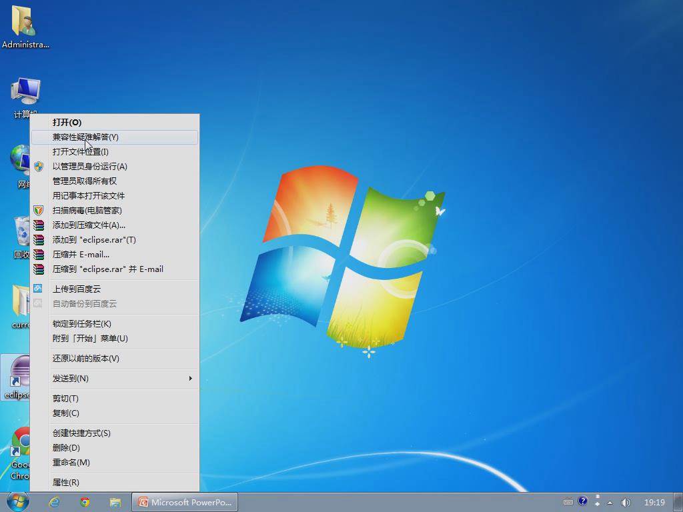Image resolution: width=683 pixels, height=512 pixels.
Task: Launch Google Chrome from the taskbar
Action: pos(85,502)
